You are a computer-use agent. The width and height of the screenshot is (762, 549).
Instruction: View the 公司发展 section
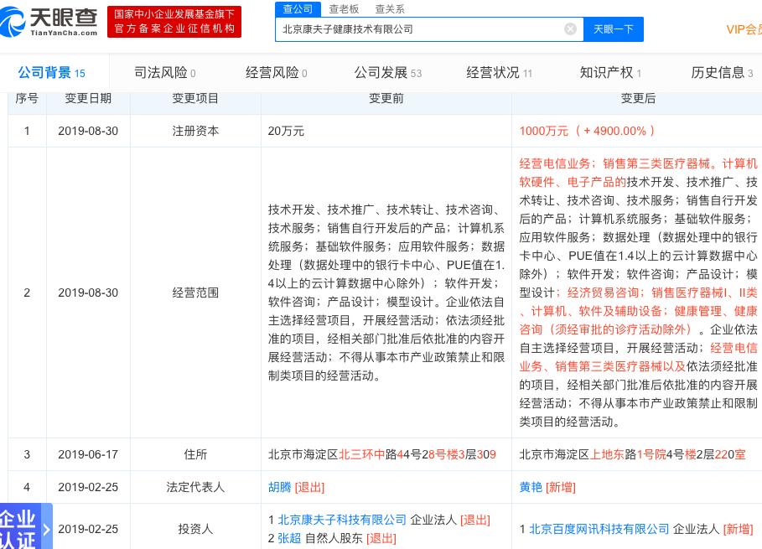(381, 72)
